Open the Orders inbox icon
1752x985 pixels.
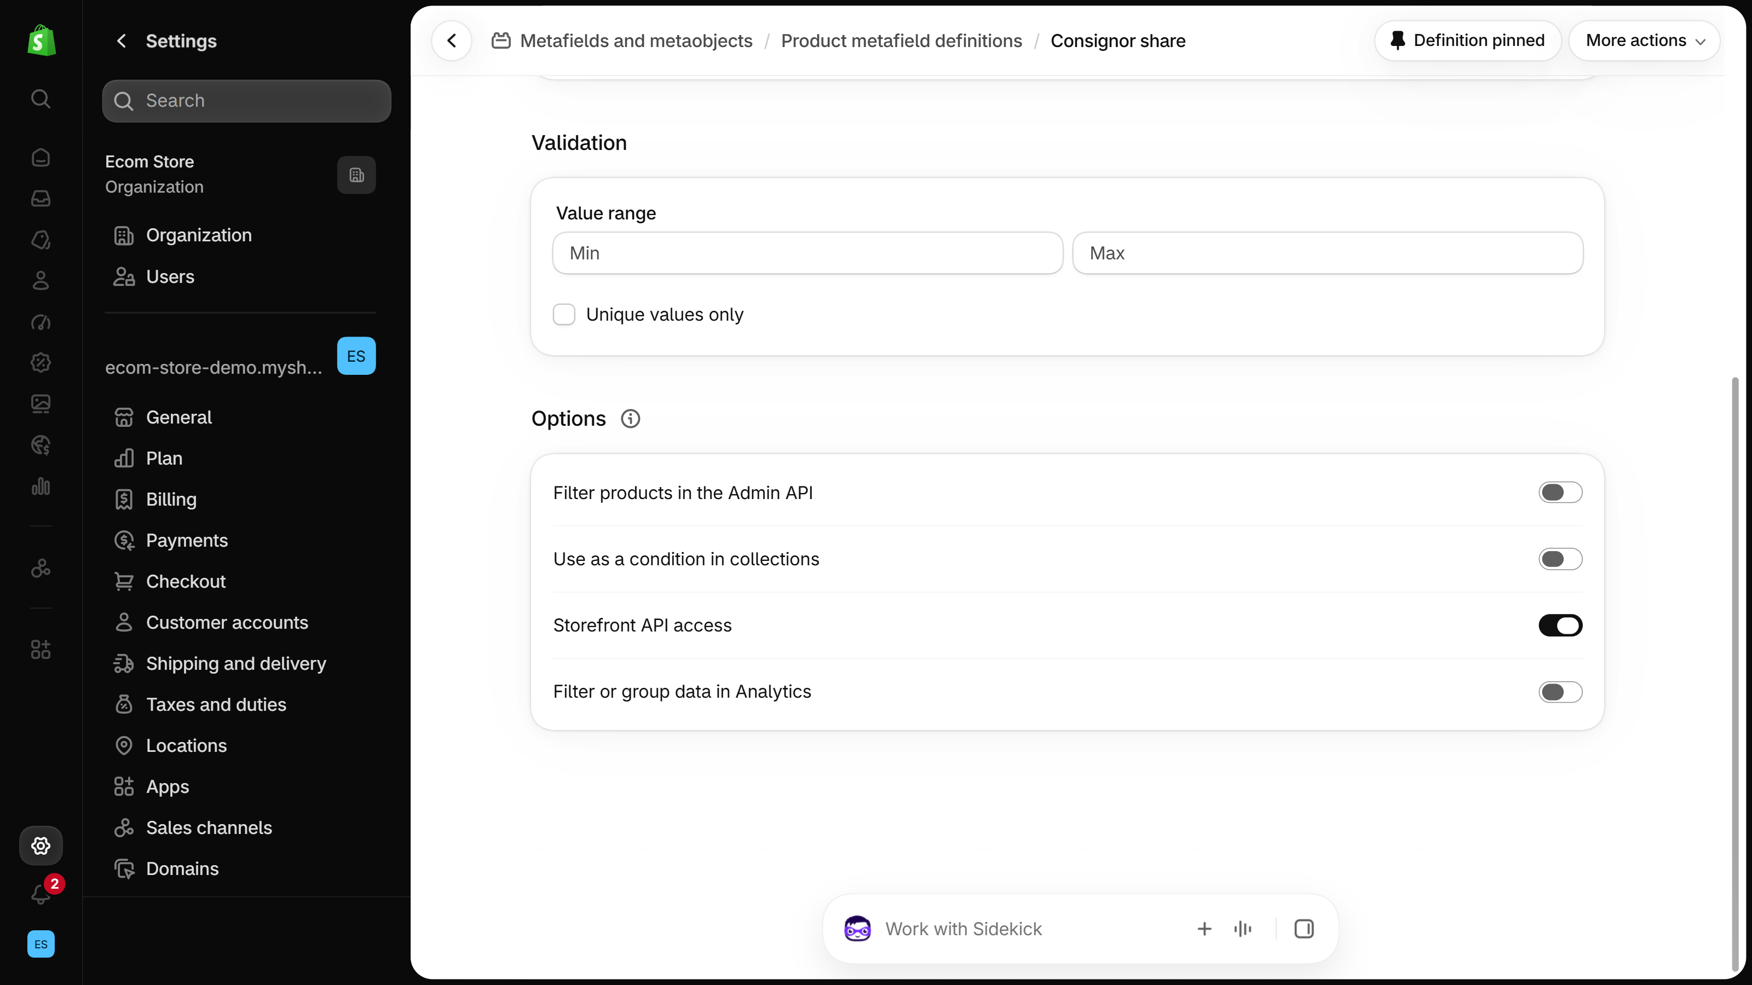coord(41,199)
